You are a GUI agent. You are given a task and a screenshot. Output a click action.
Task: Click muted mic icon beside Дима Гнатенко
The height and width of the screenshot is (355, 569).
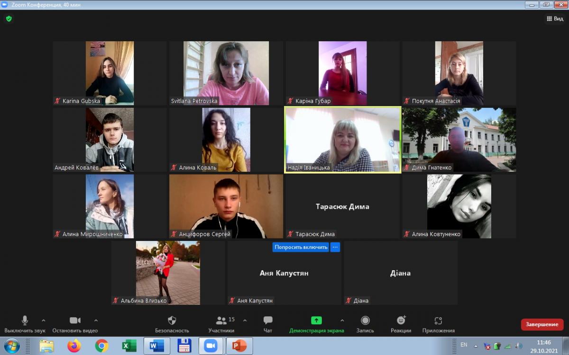click(x=407, y=168)
